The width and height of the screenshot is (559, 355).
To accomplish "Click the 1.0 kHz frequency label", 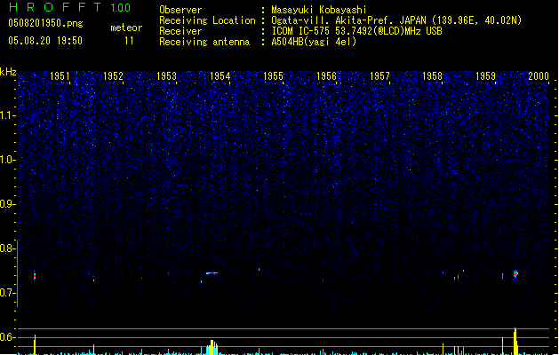I will (x=8, y=160).
